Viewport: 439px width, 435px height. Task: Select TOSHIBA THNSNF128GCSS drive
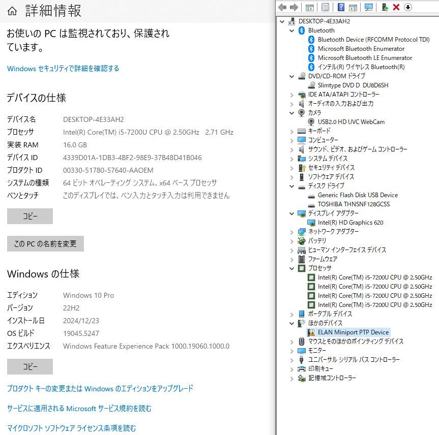(x=354, y=204)
